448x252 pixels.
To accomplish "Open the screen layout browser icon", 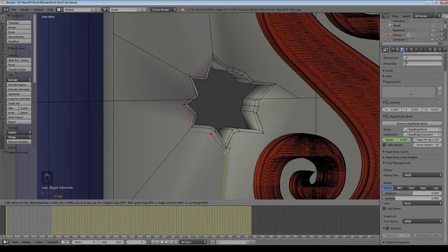I will pos(59,9).
